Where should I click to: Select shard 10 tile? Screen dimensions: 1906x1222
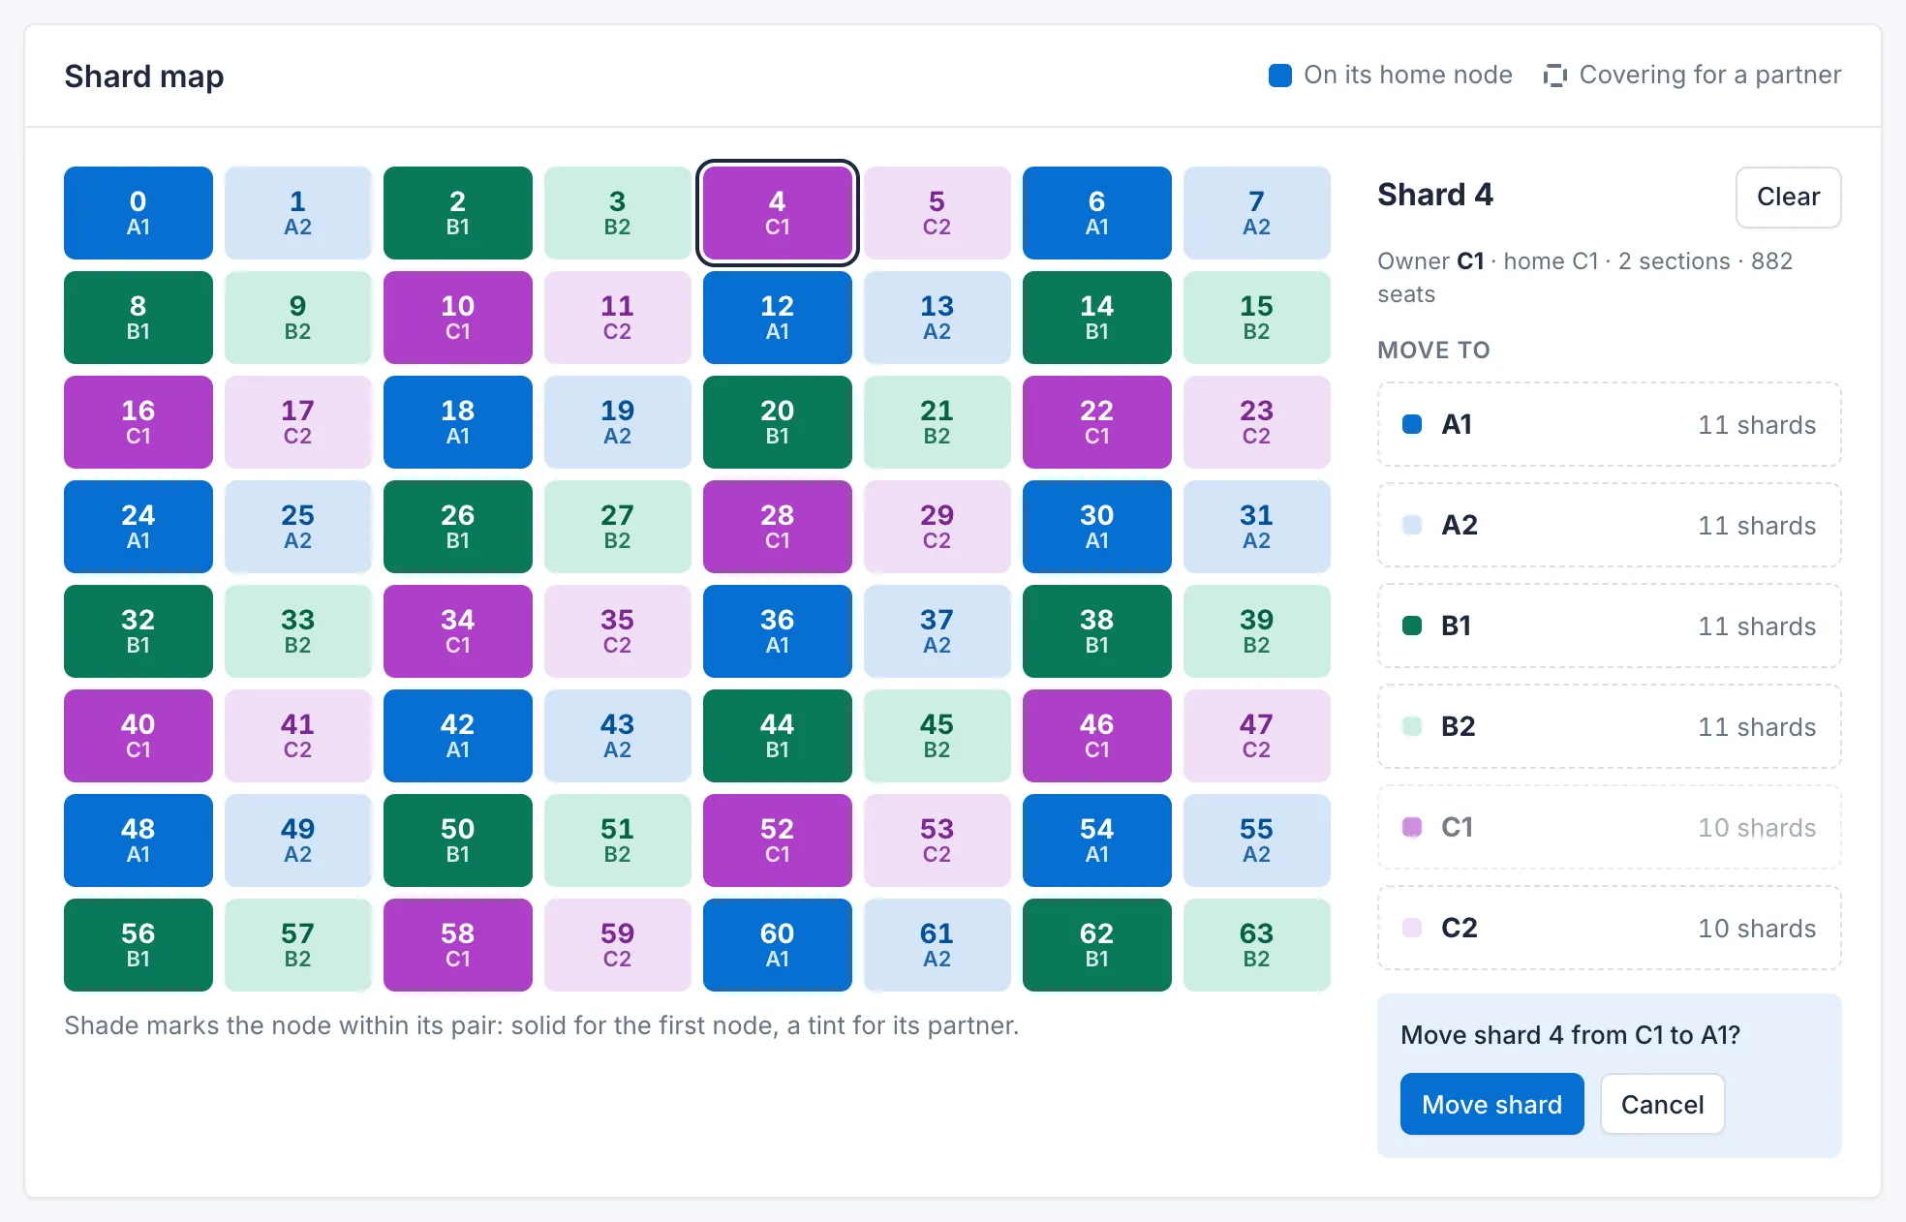(x=458, y=318)
